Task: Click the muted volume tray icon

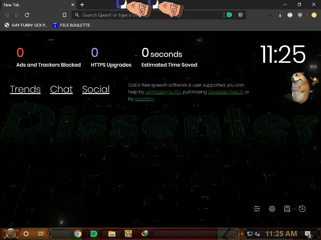Action: click(257, 234)
